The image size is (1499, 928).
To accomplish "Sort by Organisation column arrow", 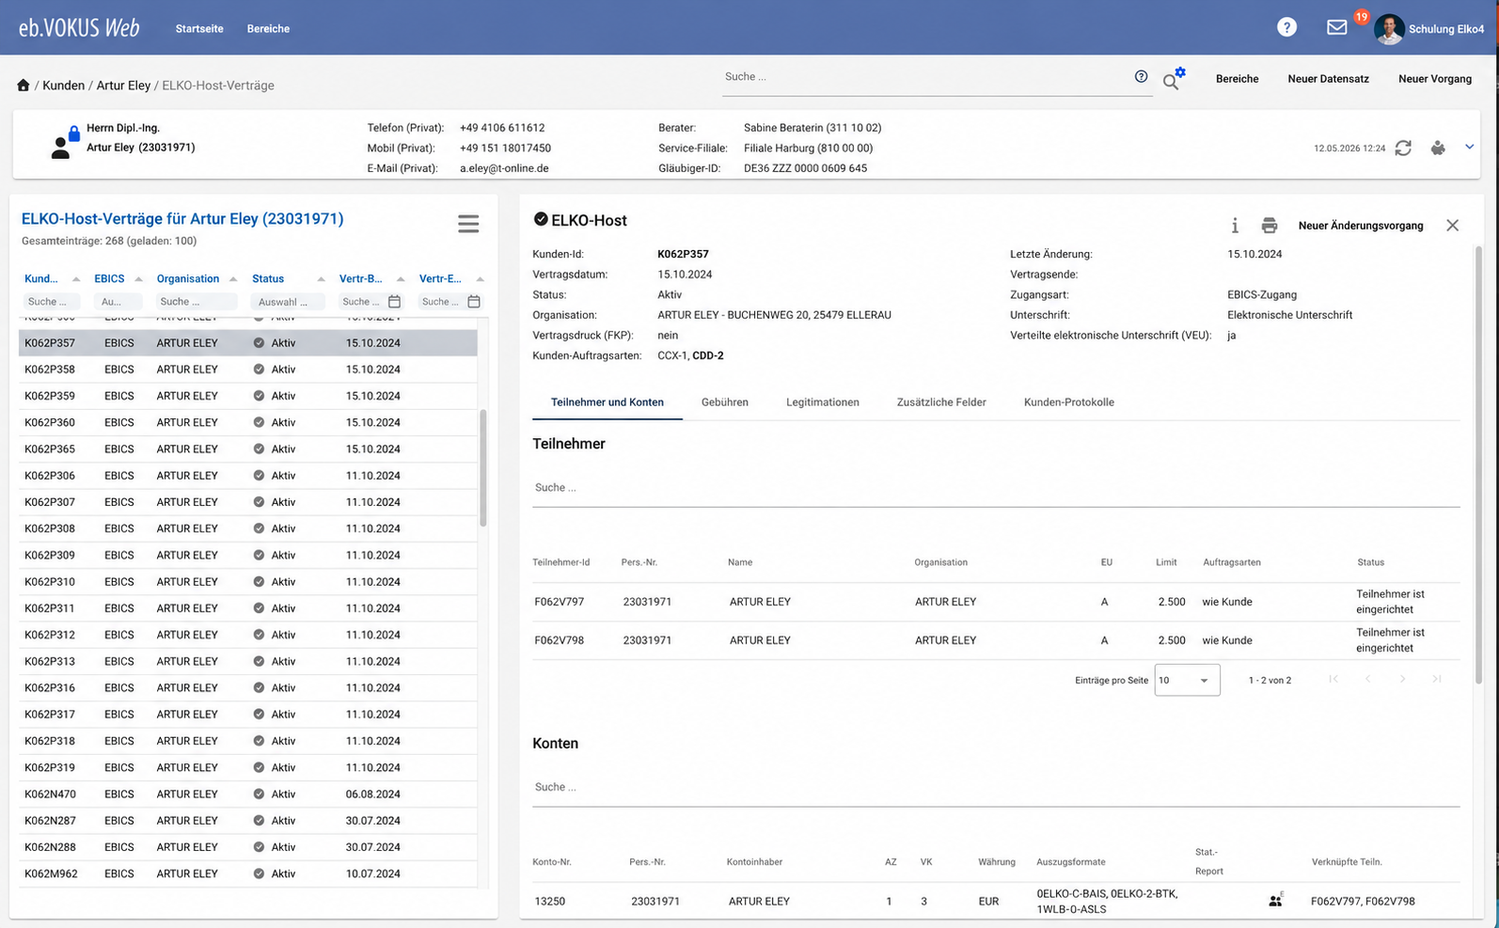I will [x=232, y=279].
